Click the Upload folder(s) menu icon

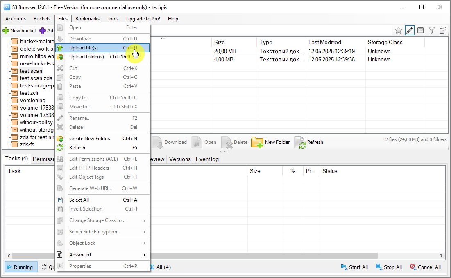[60, 57]
